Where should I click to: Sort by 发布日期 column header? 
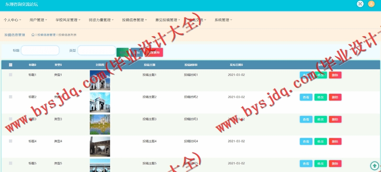pos(236,65)
